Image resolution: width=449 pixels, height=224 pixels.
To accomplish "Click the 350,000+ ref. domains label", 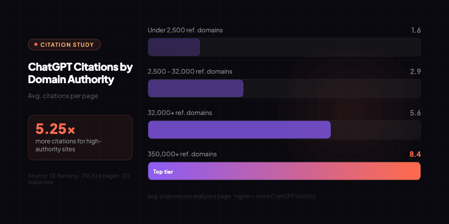I will (x=182, y=154).
